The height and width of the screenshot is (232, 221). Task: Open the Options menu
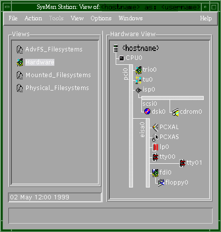click(101, 18)
